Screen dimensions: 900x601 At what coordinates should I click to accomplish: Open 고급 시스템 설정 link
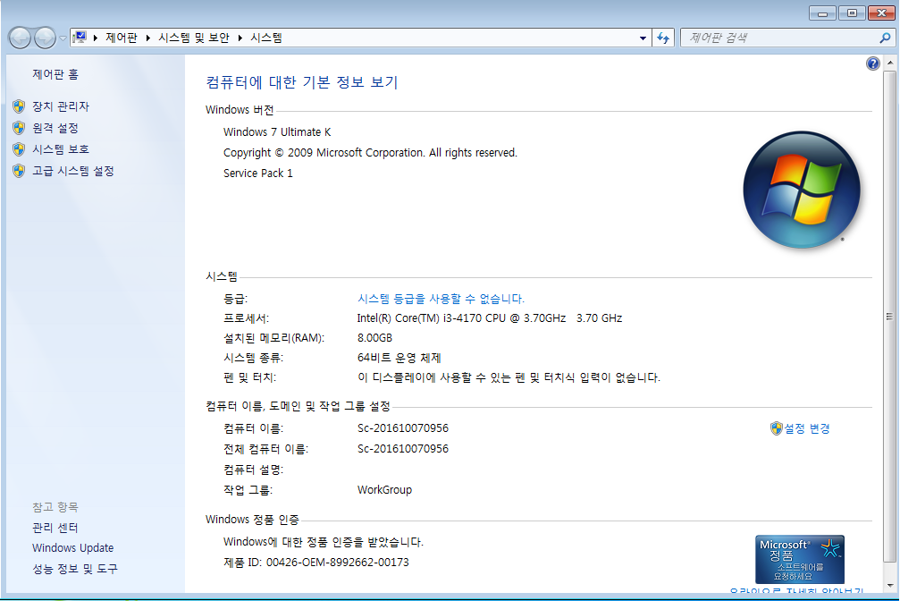(x=73, y=171)
